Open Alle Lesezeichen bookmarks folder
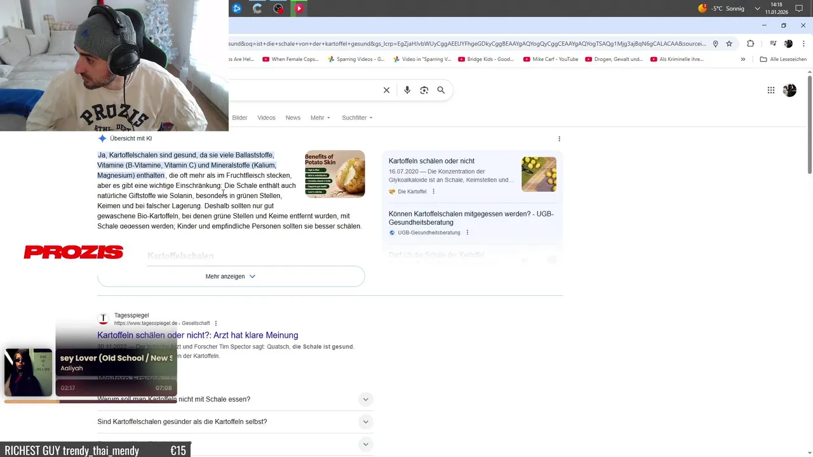Image resolution: width=813 pixels, height=457 pixels. [783, 59]
